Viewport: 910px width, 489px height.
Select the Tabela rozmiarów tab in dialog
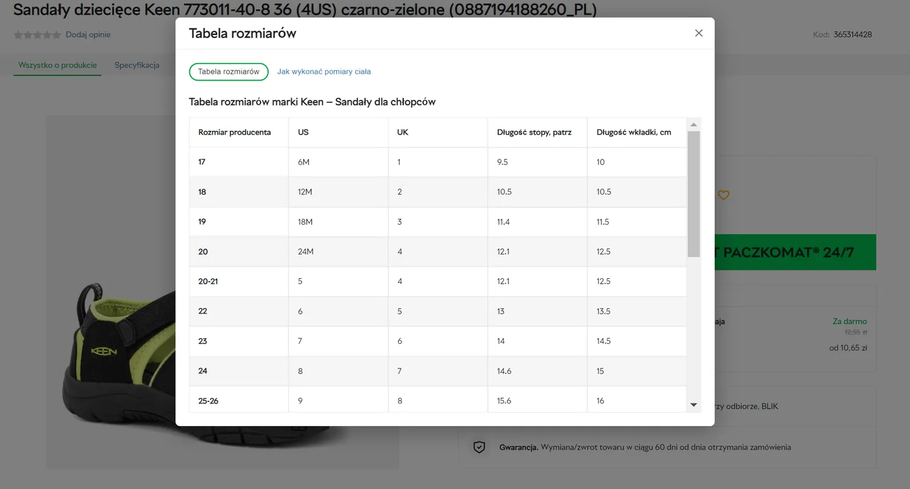pyautogui.click(x=229, y=72)
